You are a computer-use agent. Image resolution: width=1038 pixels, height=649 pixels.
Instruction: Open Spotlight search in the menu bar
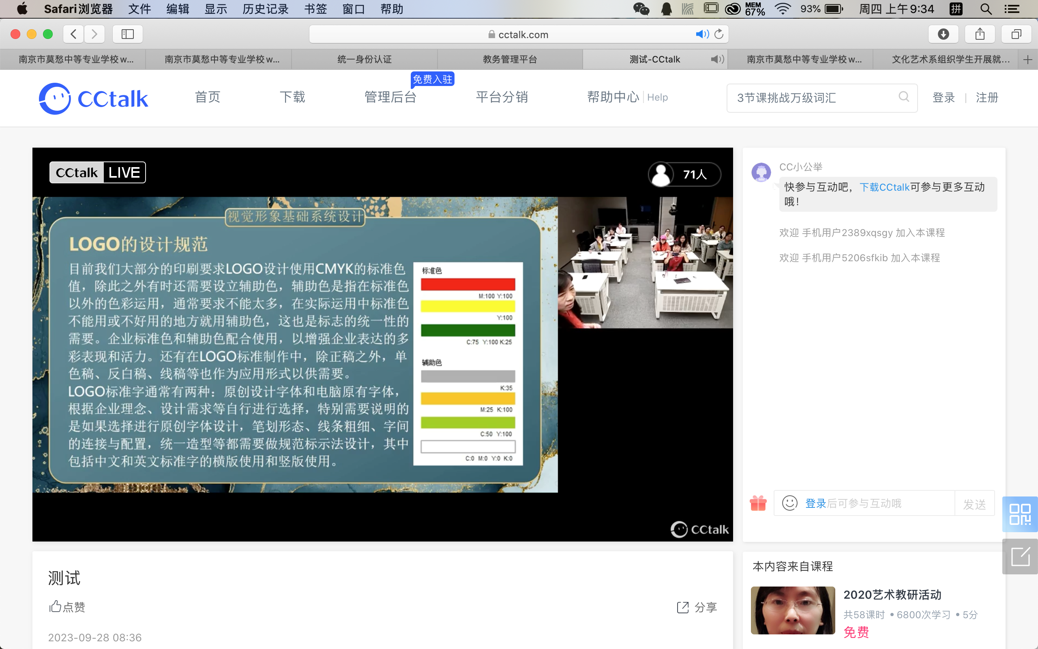(x=986, y=9)
